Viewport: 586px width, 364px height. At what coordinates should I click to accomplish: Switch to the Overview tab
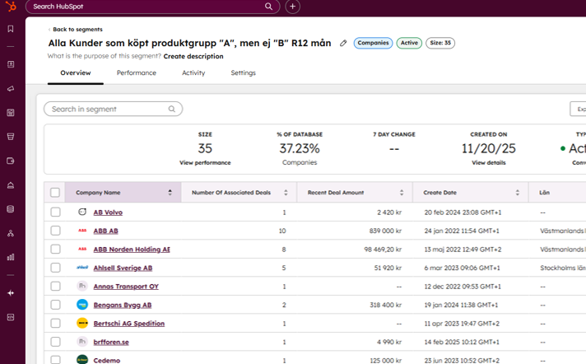coord(76,72)
